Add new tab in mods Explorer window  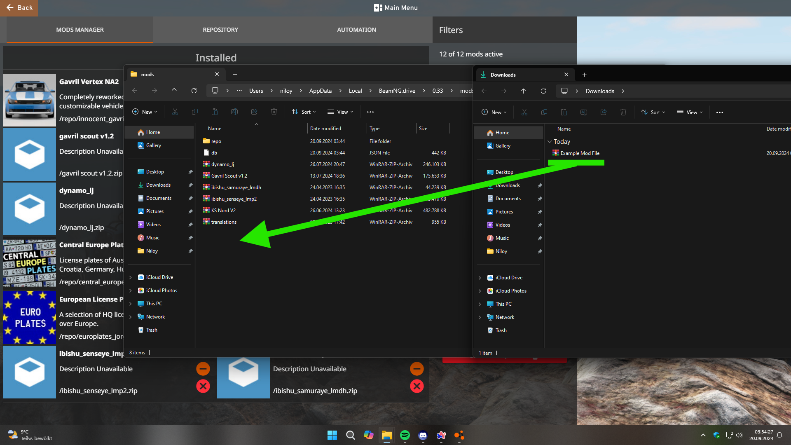(x=235, y=75)
